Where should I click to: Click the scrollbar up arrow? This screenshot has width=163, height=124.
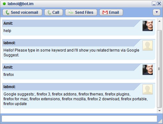(x=159, y=21)
